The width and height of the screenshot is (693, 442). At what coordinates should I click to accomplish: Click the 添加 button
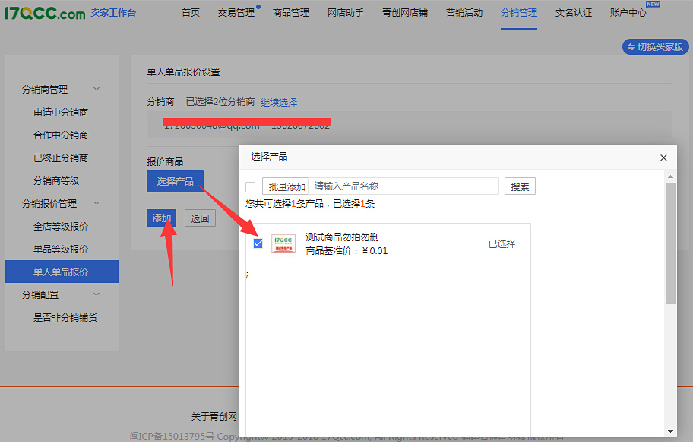coord(161,218)
